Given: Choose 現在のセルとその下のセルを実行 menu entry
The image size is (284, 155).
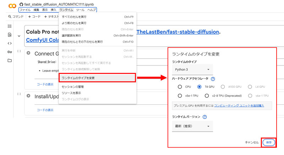Looking at the screenshot, I should 97,42.
